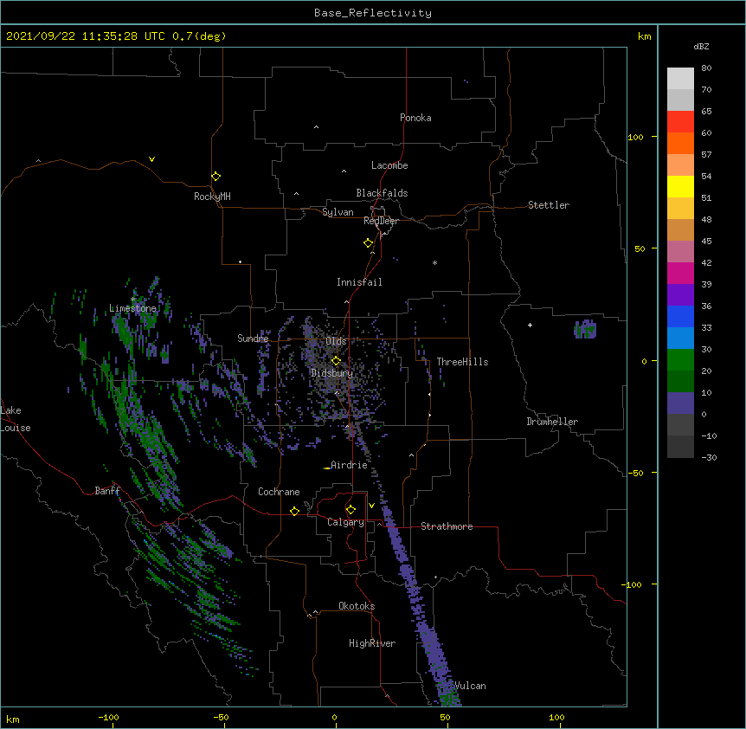746x729 pixels.
Task: Pick the purple swatch below 39 dBZ
Action: pyautogui.click(x=680, y=294)
